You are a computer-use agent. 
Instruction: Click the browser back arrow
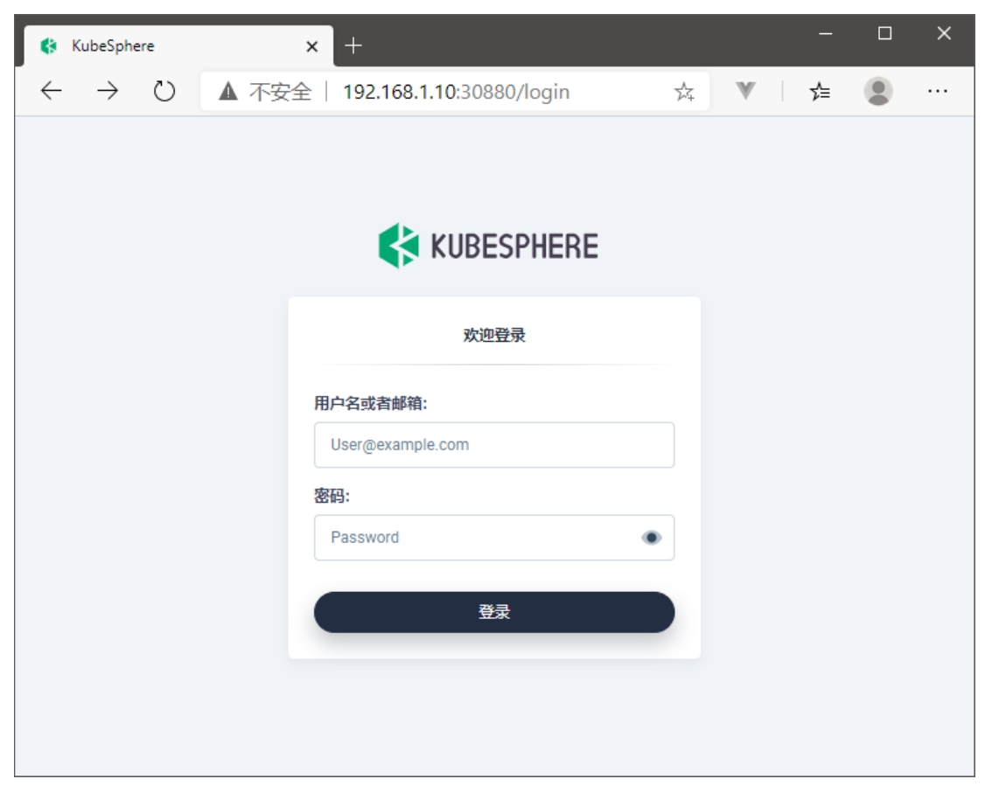pos(52,92)
